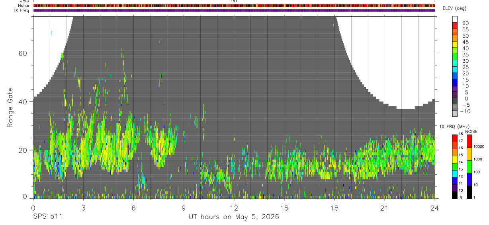Viewport: 489px width, 225px height.
Task: Click the range gate 40 tick label
Action: (x=24, y=102)
